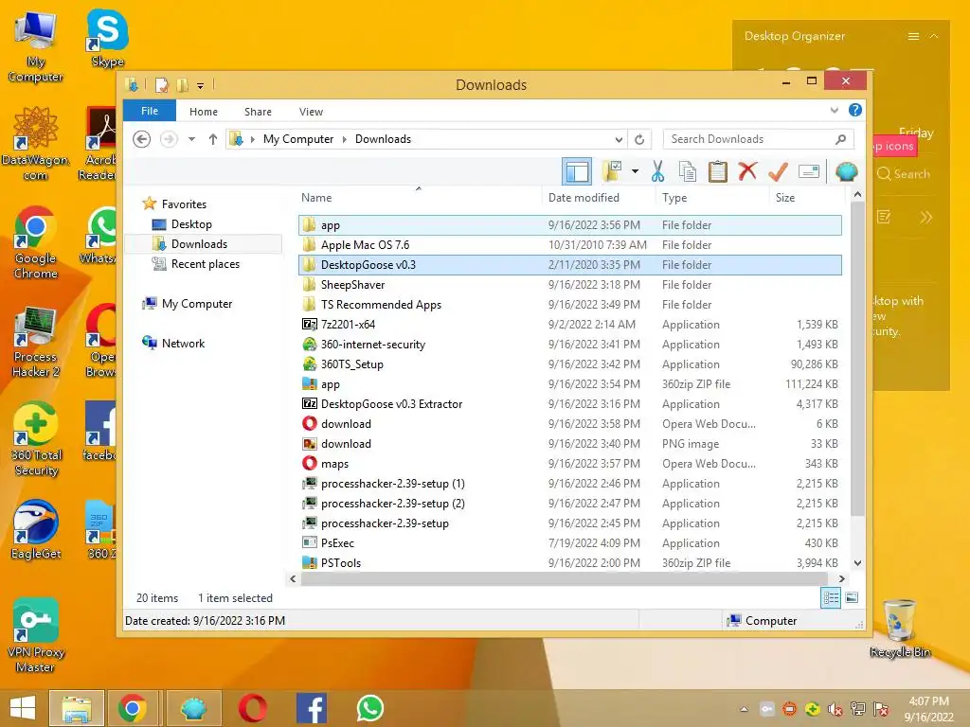The width and height of the screenshot is (970, 727).
Task: Click the Classic Shell seashell icon
Action: point(846,171)
